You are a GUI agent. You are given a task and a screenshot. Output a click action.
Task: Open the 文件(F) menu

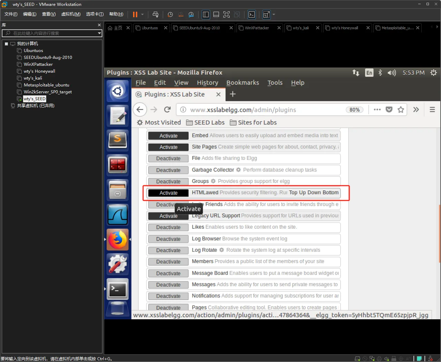click(11, 14)
